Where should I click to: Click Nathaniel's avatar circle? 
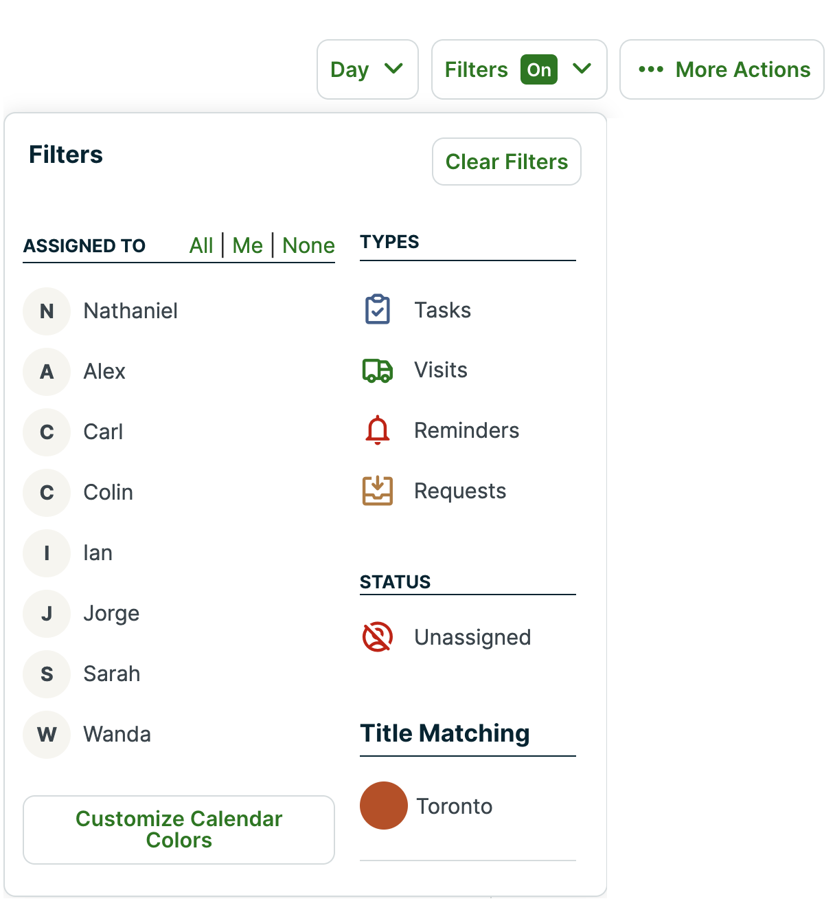click(x=46, y=311)
